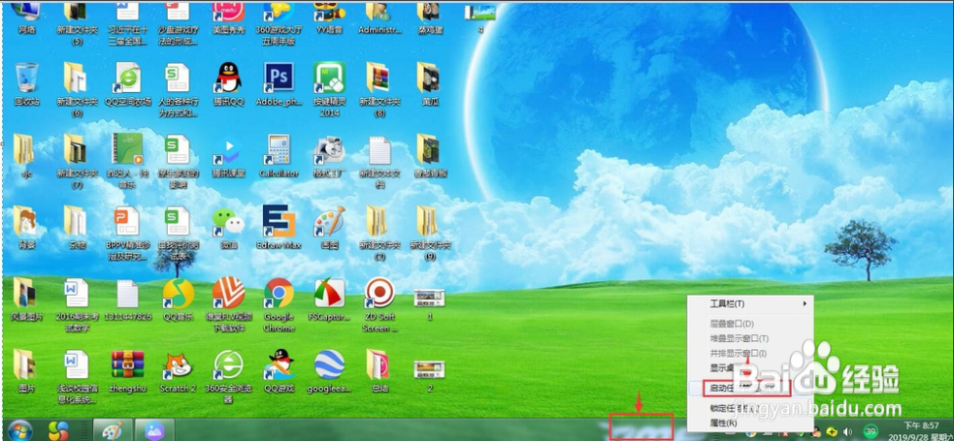Click the colorful pinwheel taskbar icon
Viewport: 954px width, 441px height.
[59, 430]
